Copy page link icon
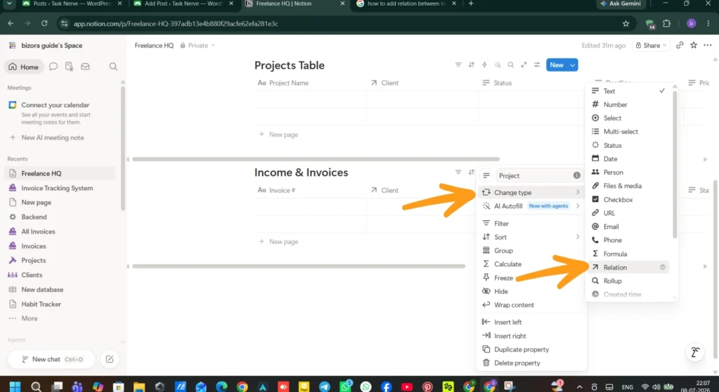The height and width of the screenshot is (392, 719). [x=680, y=45]
